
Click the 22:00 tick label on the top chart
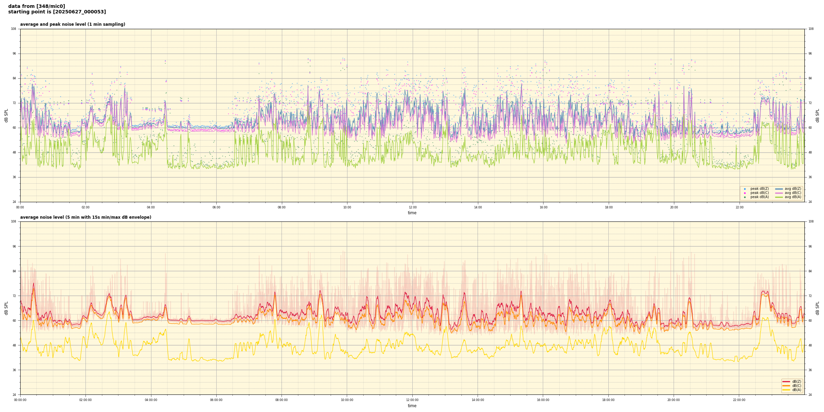(x=739, y=207)
